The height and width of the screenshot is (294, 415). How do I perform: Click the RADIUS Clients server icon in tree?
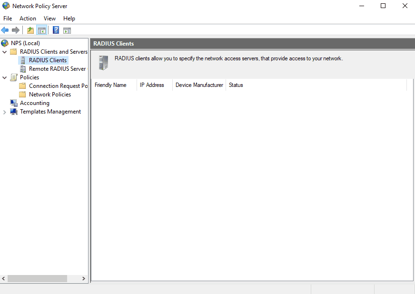click(x=23, y=60)
